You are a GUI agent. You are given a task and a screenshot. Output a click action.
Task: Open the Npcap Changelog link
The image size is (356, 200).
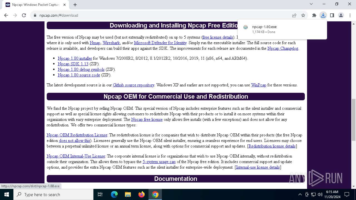point(283,48)
